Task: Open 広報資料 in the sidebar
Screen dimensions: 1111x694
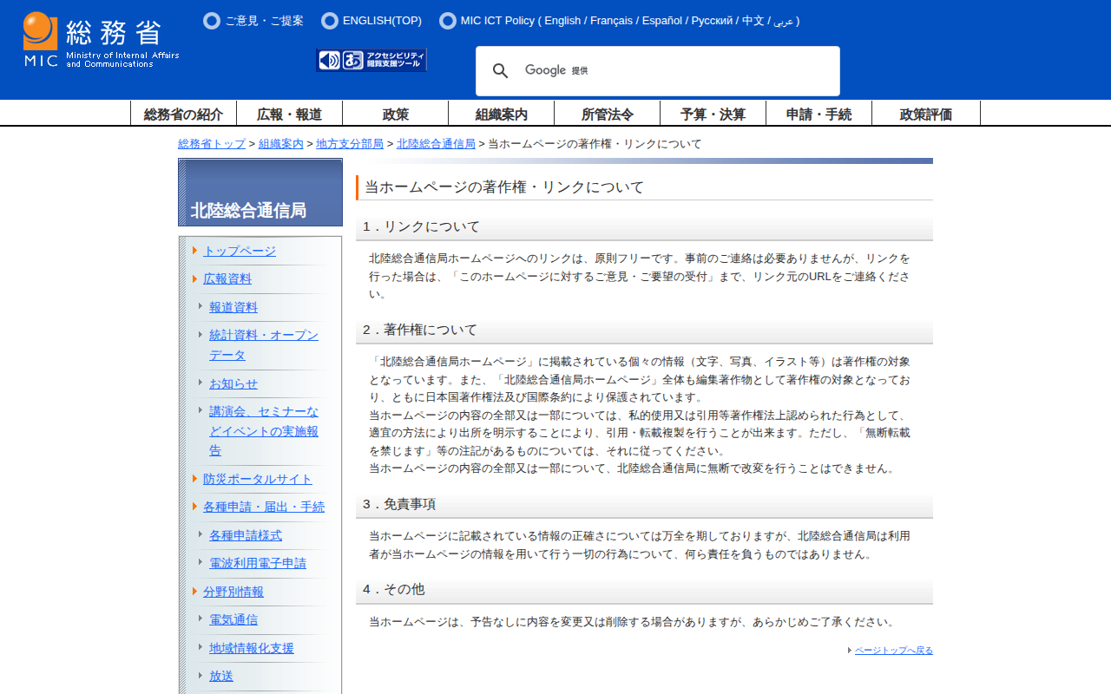Action: click(227, 278)
